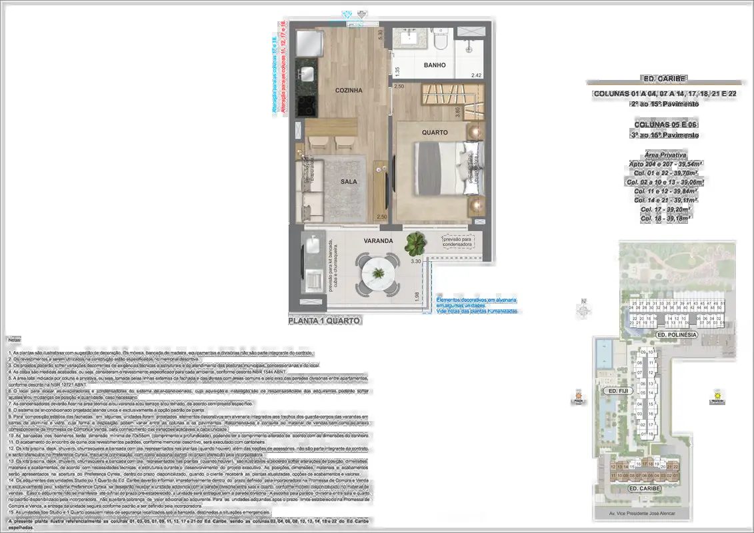Click the toilet in the BANHO

coord(440,39)
